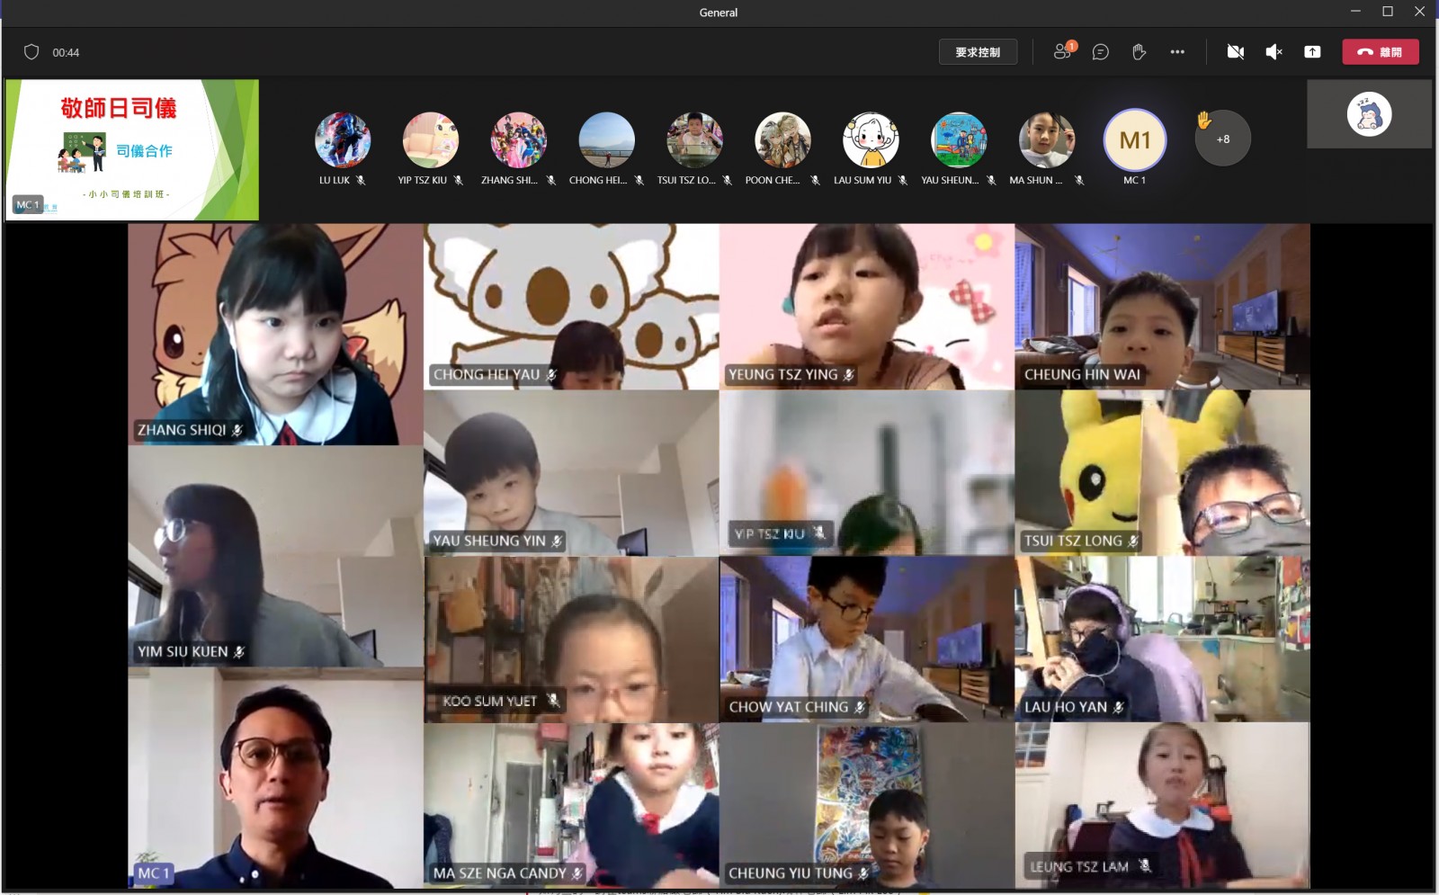Minimize the Teams meeting window

pyautogui.click(x=1355, y=12)
